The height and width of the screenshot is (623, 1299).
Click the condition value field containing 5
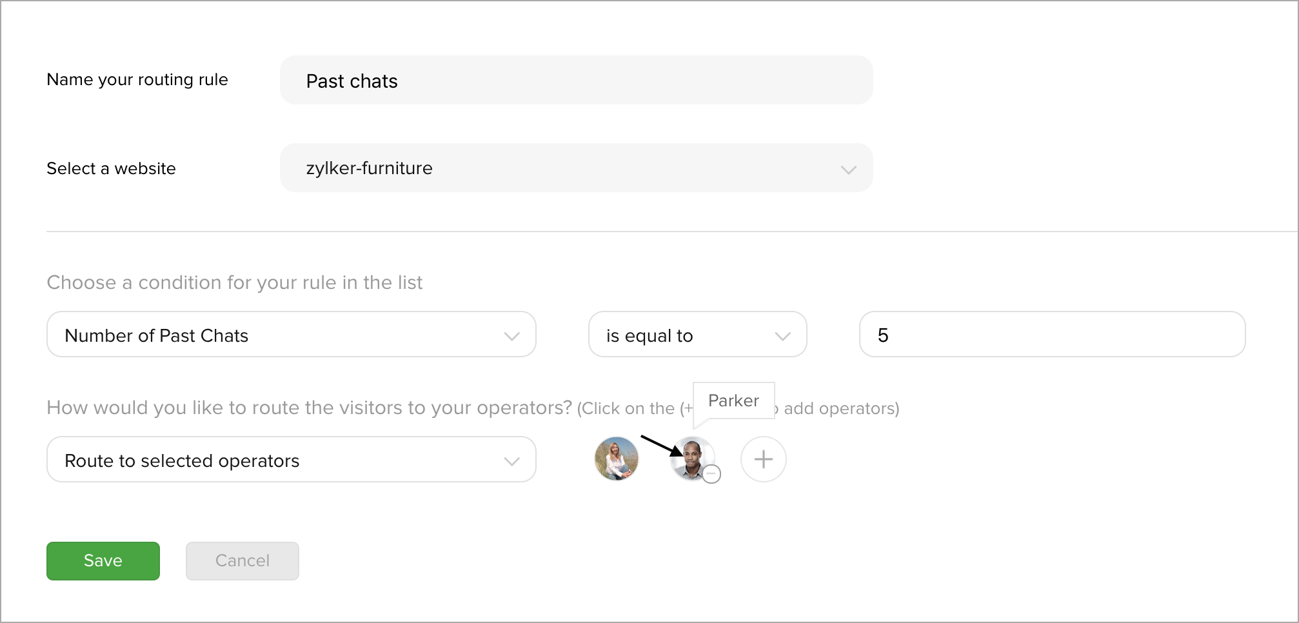(x=1052, y=334)
